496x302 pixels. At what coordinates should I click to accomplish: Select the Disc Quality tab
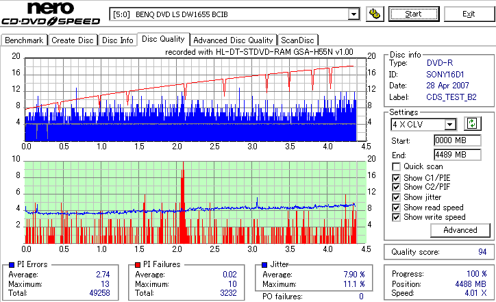tap(163, 39)
